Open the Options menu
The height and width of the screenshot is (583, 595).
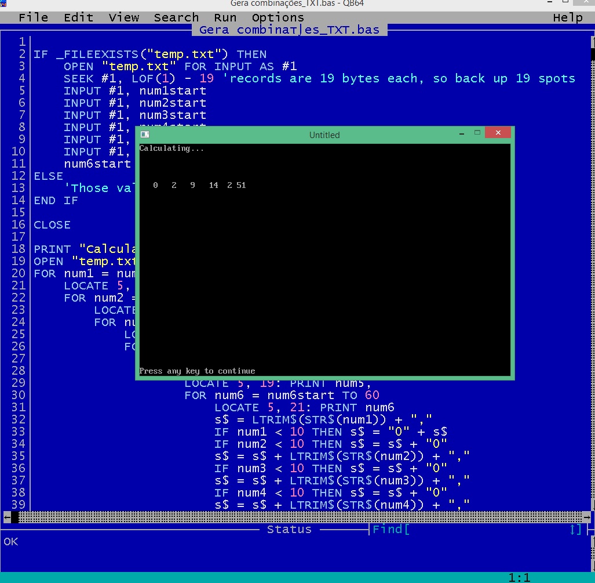pyautogui.click(x=278, y=17)
